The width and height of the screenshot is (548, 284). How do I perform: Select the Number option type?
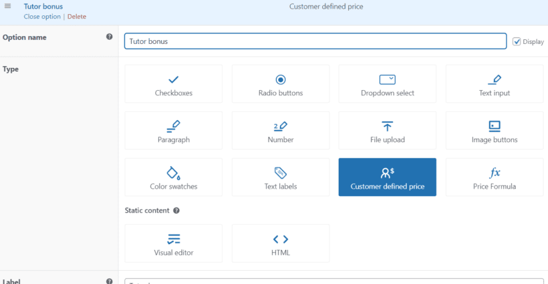pos(280,130)
